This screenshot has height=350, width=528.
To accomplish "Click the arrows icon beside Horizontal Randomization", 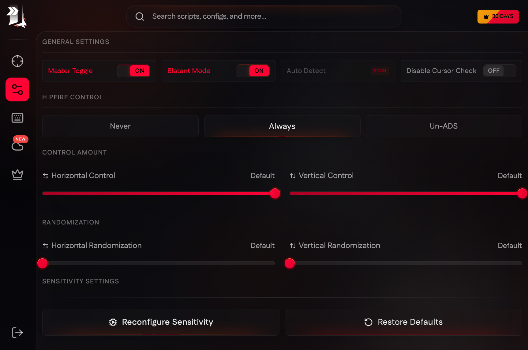I will tap(45, 246).
